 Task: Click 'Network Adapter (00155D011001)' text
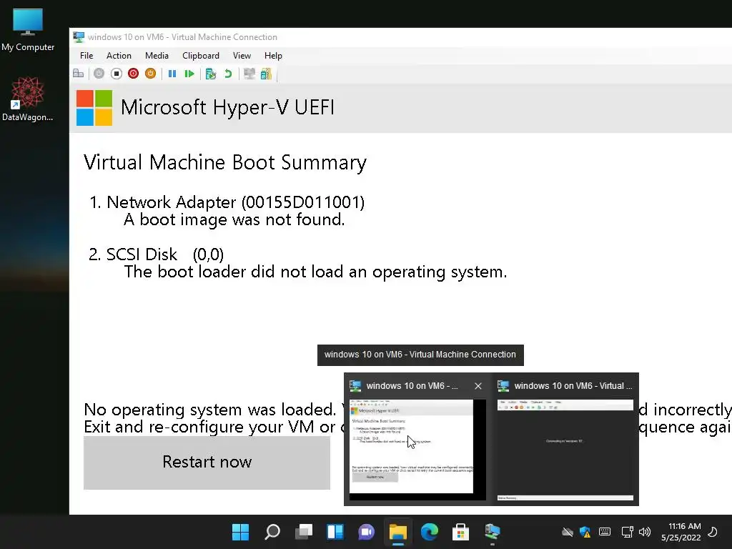[x=235, y=202]
